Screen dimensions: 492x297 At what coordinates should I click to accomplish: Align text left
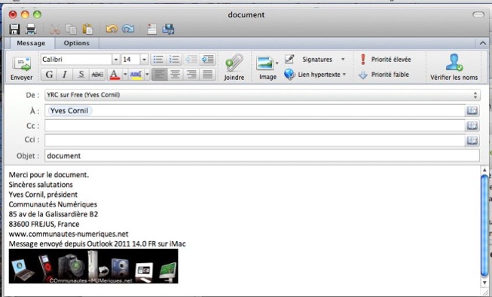coord(160,75)
